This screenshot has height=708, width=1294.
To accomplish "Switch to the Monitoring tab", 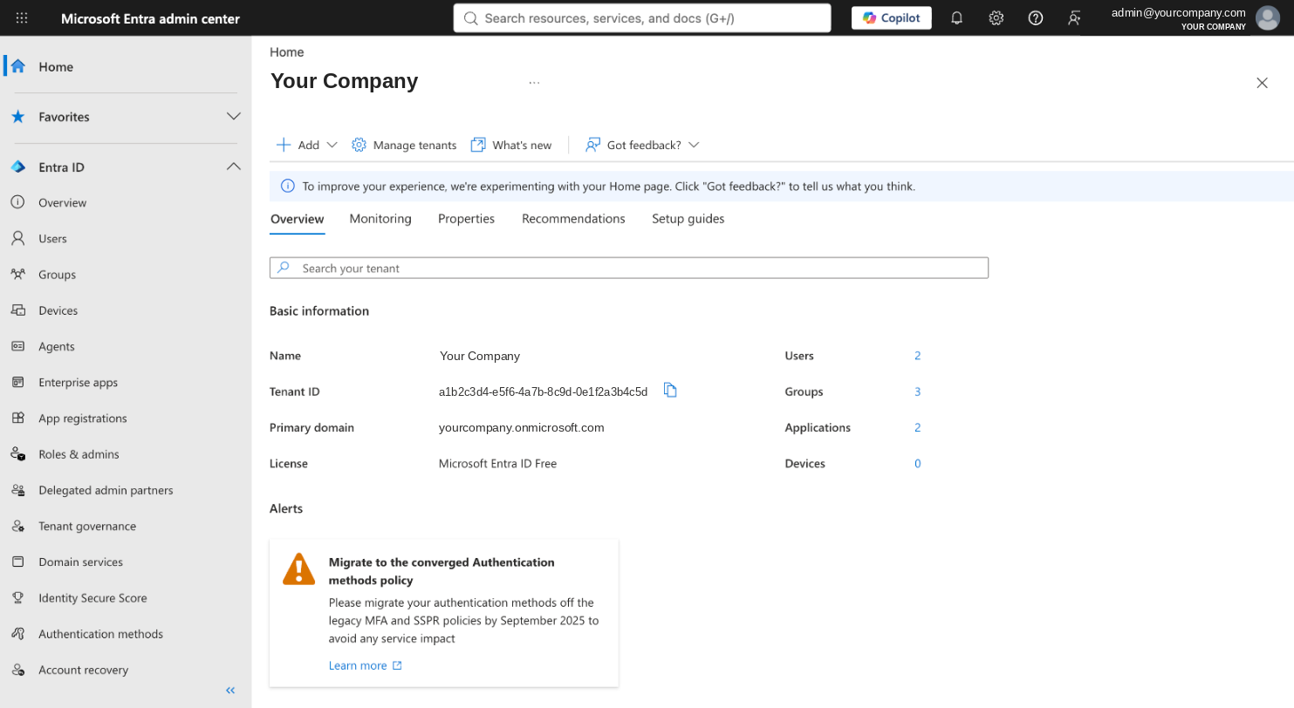I will [380, 219].
